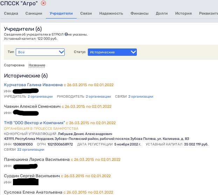View the История tab
The image size is (218, 195).
click(x=183, y=14)
